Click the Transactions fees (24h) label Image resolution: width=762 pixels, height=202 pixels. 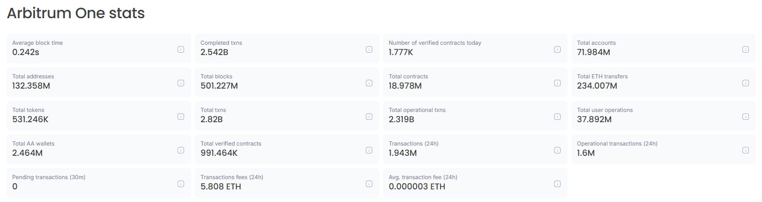tap(232, 177)
